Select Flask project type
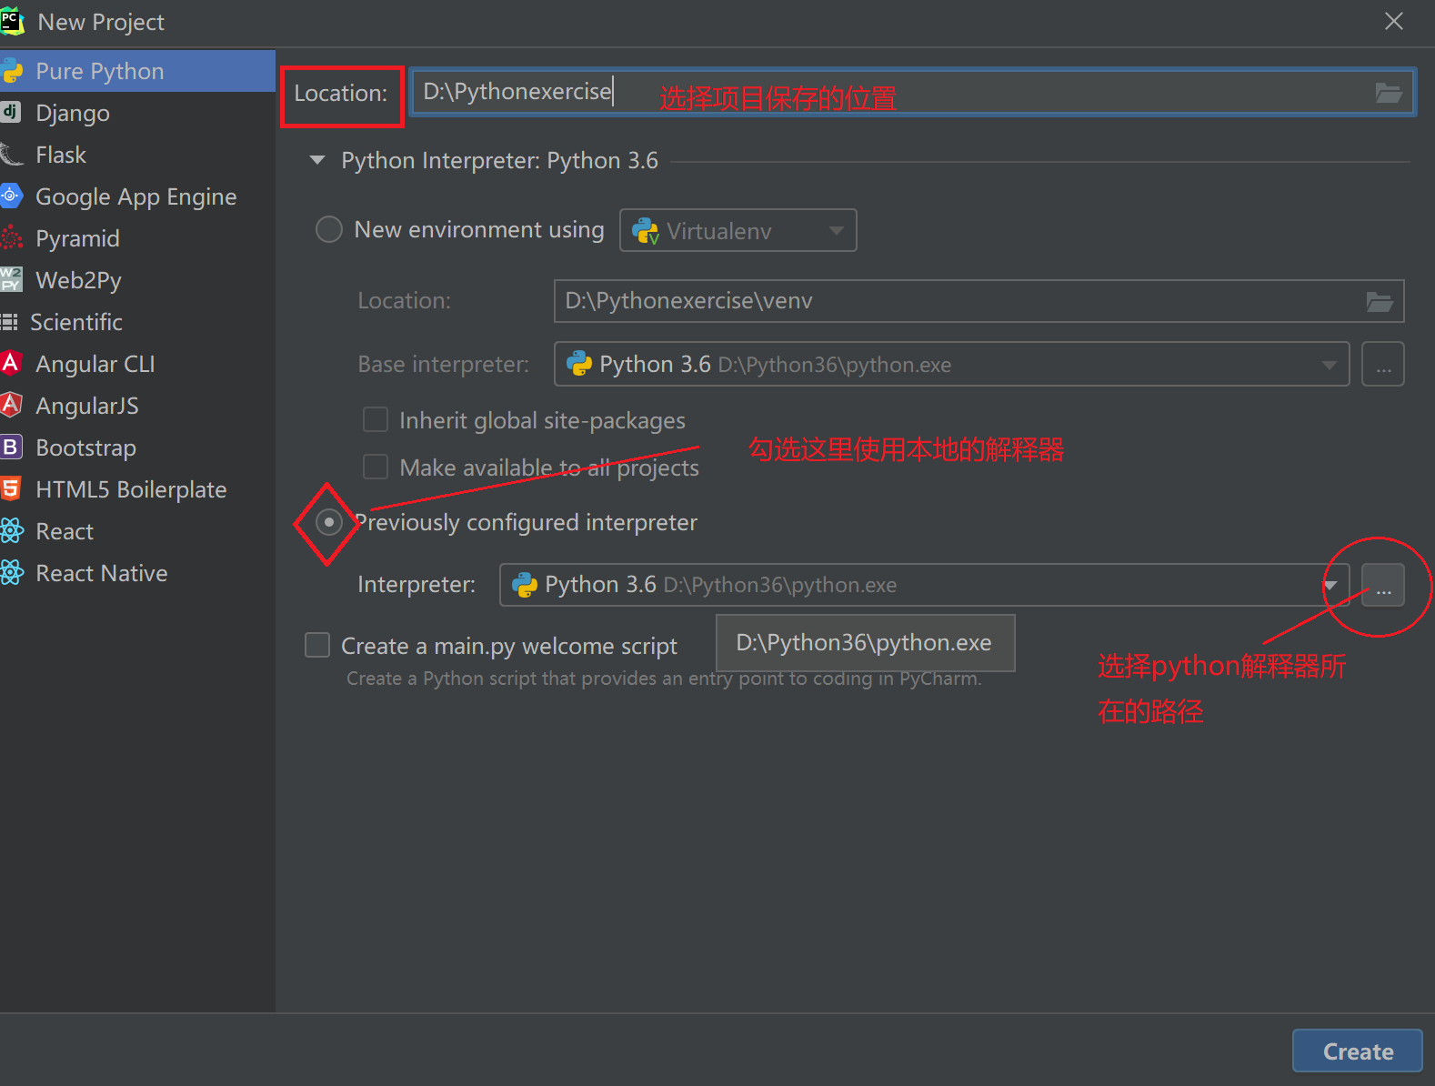The width and height of the screenshot is (1435, 1086). coord(136,155)
